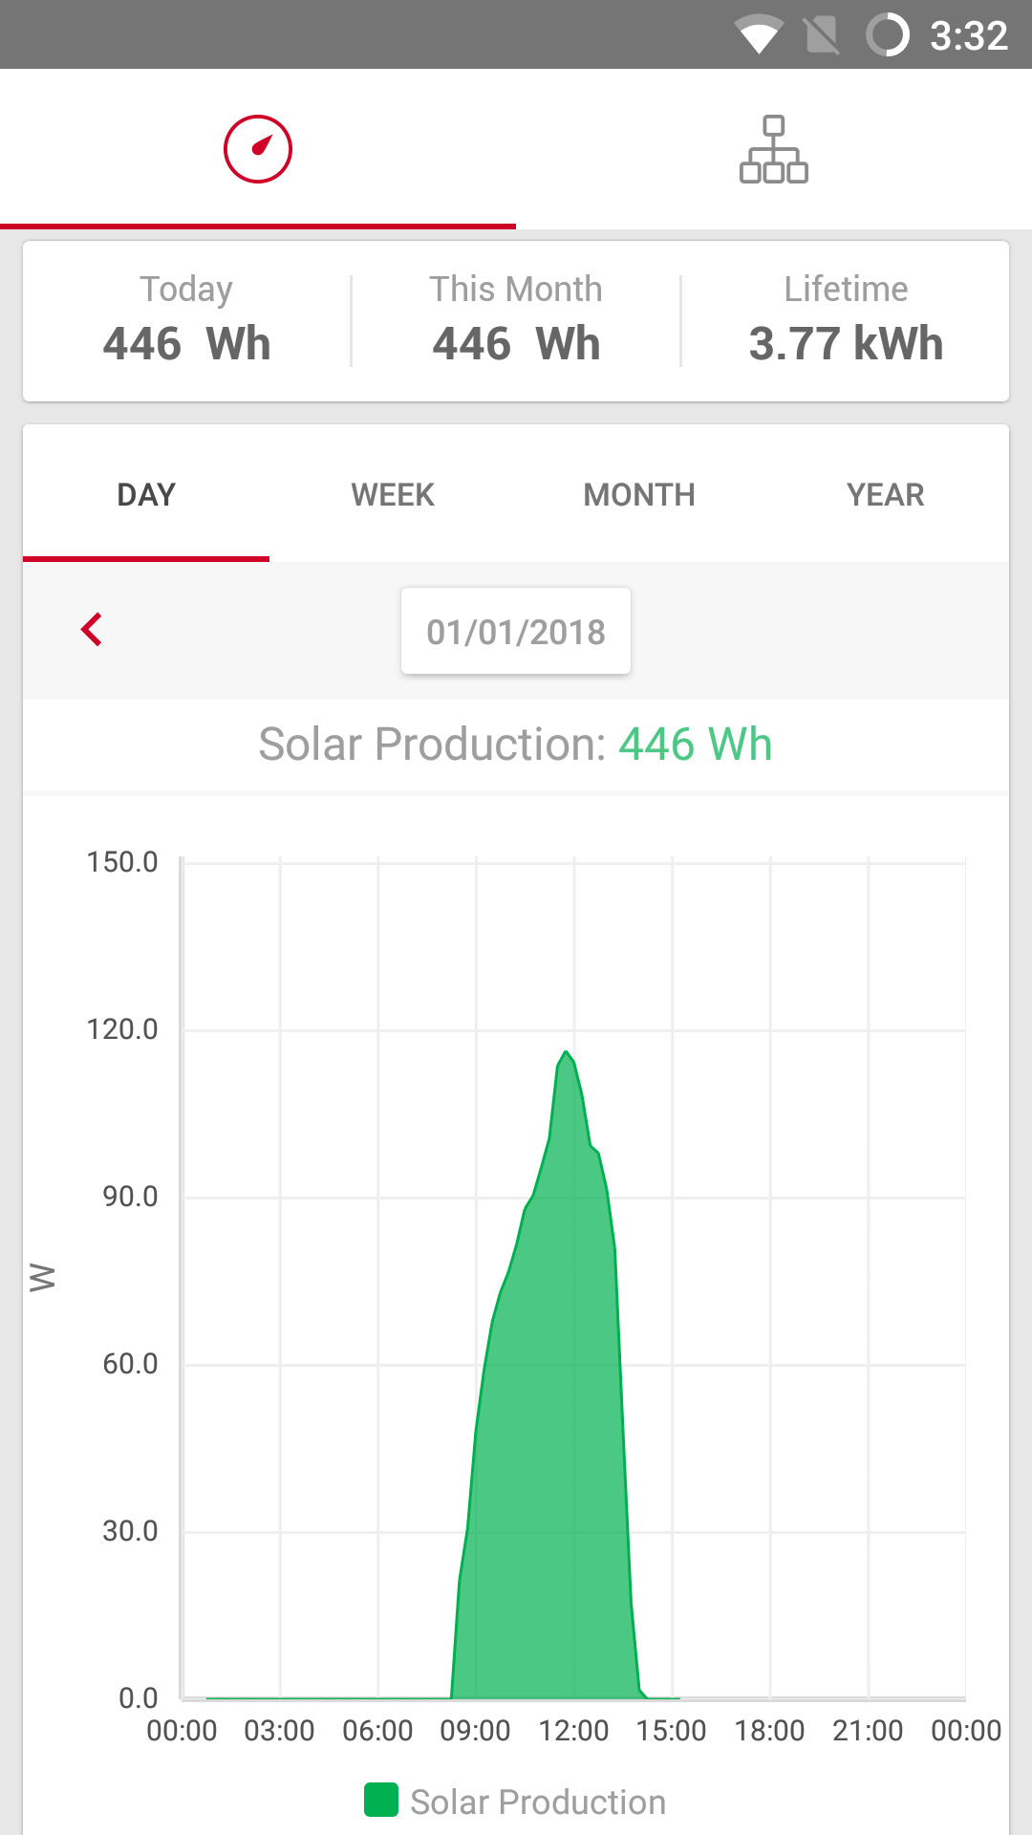The height and width of the screenshot is (1835, 1032).
Task: Tap the battery ring status icon
Action: pos(887,35)
